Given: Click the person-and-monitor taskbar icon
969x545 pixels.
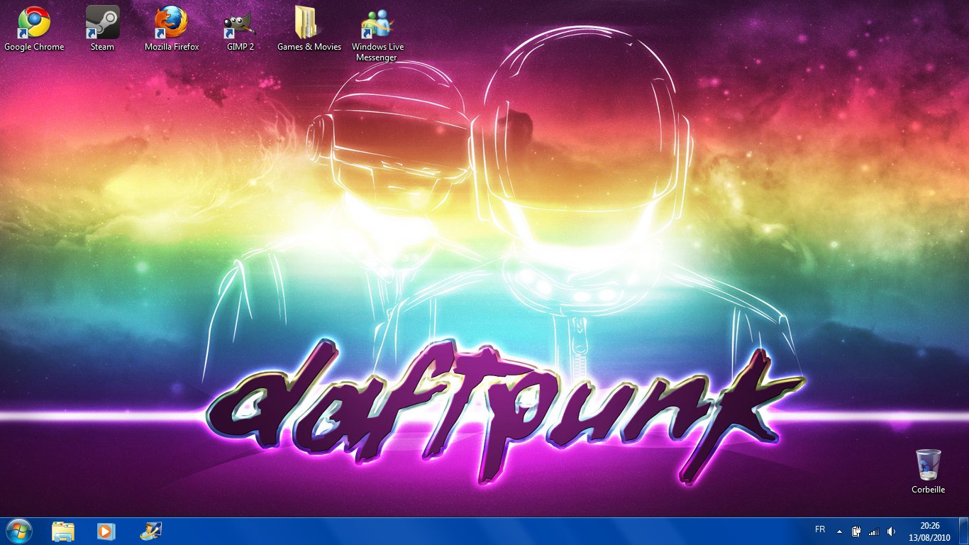Looking at the screenshot, I should pos(151,531).
